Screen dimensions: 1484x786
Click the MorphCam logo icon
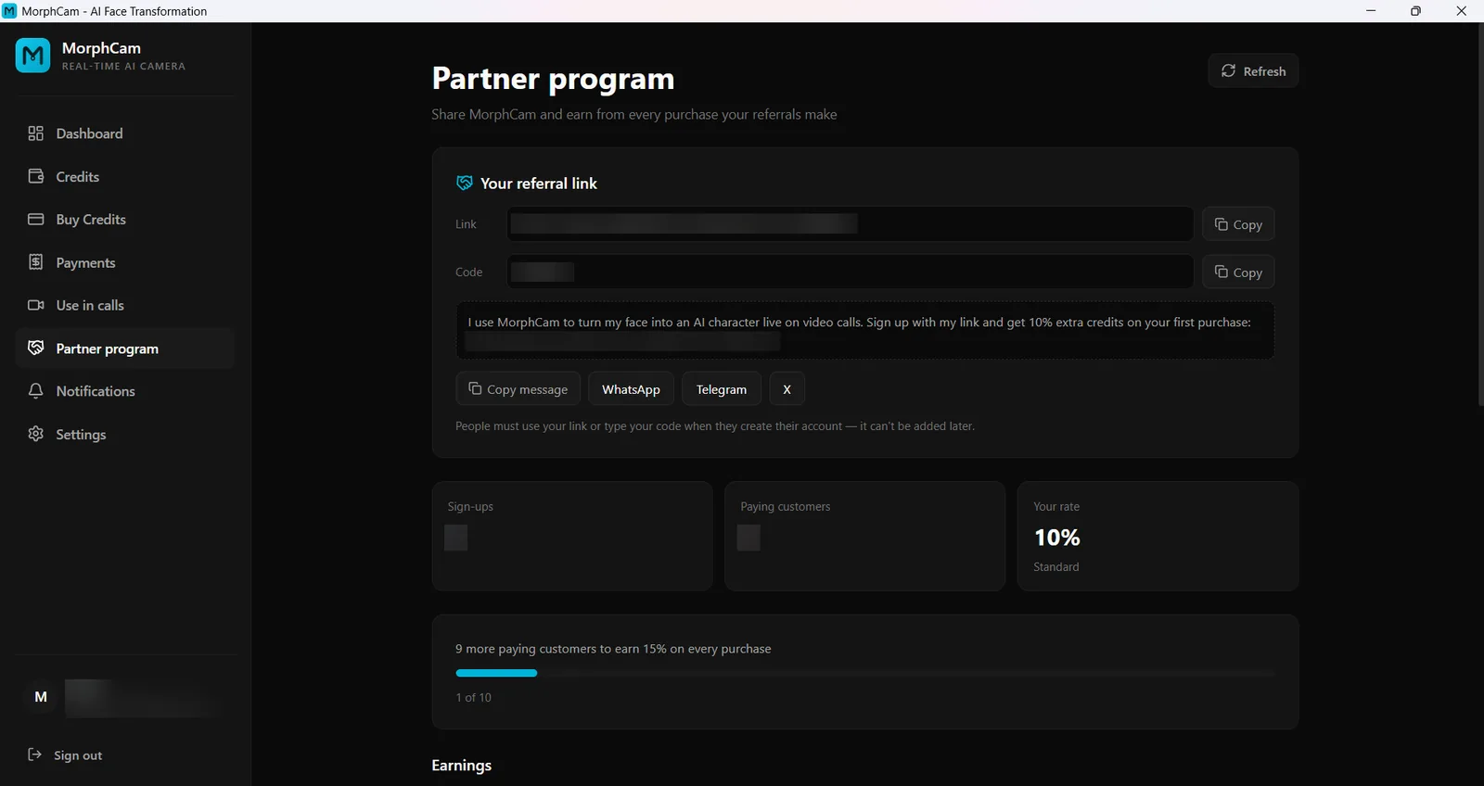pyautogui.click(x=33, y=56)
